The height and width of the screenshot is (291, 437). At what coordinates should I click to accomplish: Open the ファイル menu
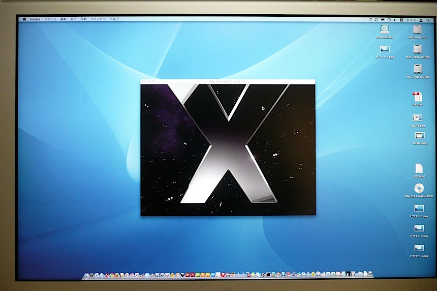[x=50, y=19]
